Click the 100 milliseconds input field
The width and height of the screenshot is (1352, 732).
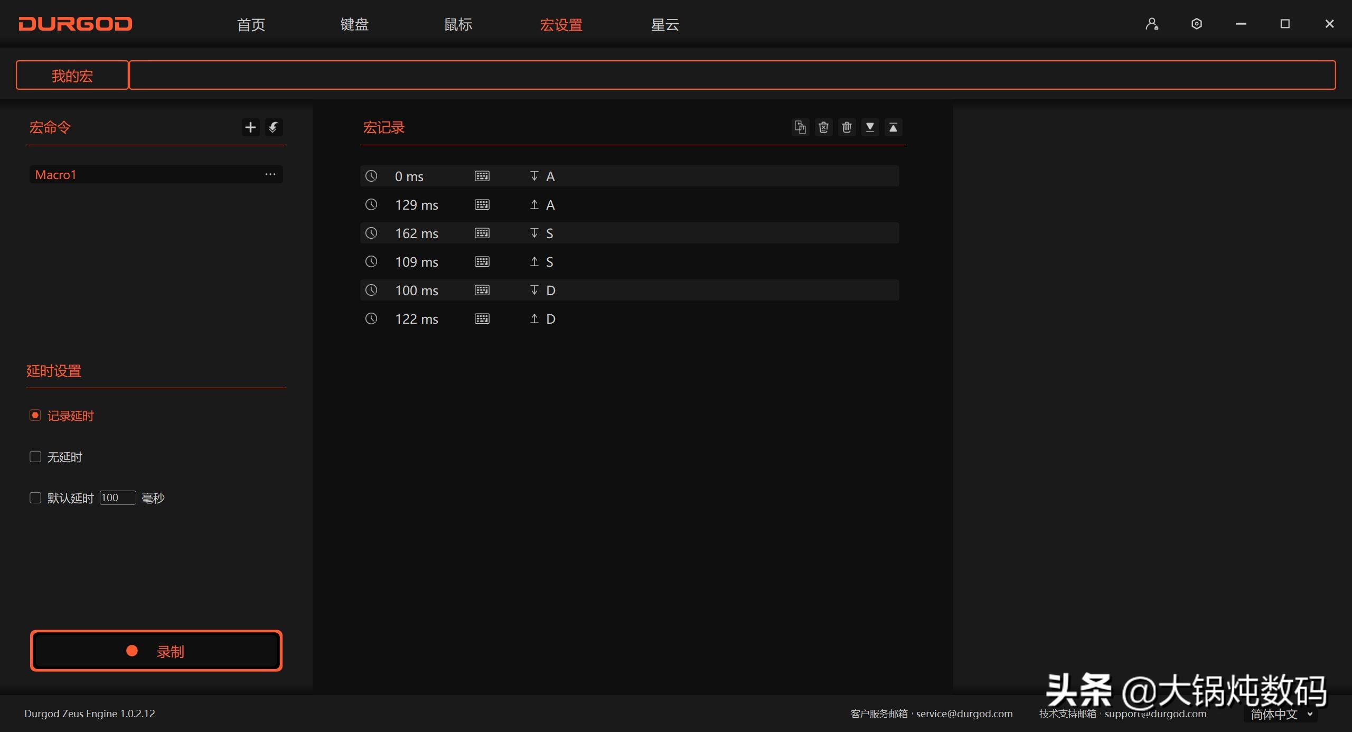click(117, 498)
